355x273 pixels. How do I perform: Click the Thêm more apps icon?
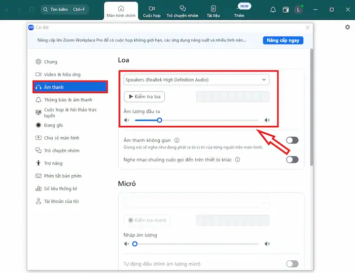pos(239,11)
